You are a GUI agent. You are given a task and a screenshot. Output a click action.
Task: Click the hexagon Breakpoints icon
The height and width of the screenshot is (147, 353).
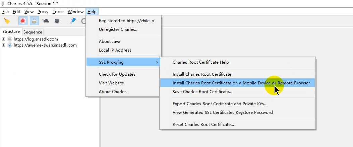tap(57, 21)
